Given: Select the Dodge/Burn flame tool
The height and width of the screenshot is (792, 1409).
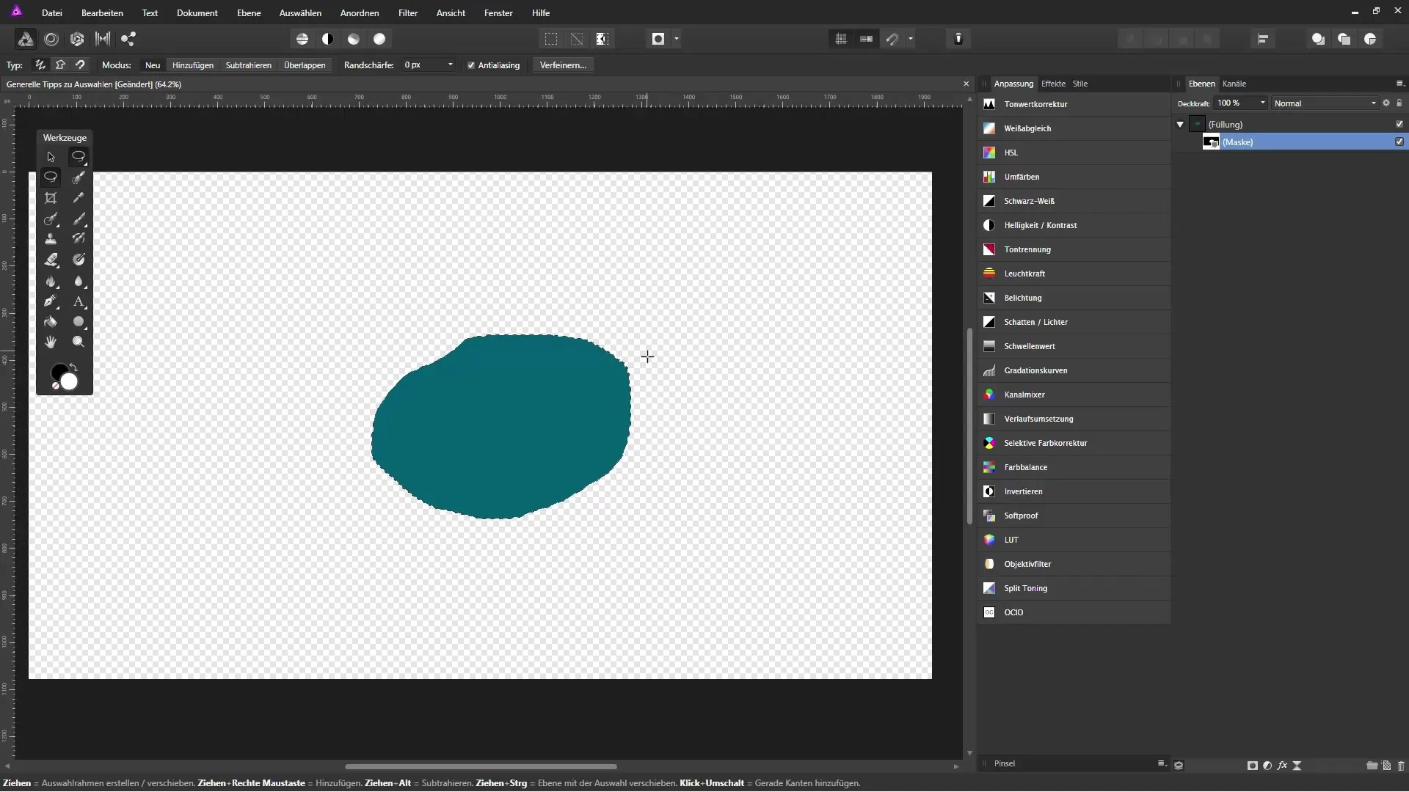Looking at the screenshot, I should click(x=51, y=282).
